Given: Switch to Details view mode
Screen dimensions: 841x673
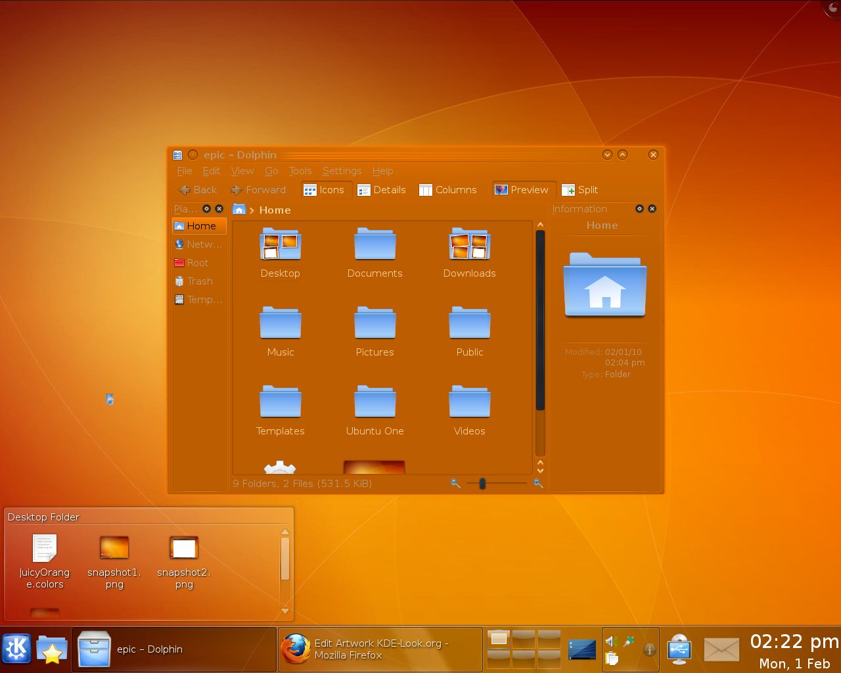Looking at the screenshot, I should point(382,190).
